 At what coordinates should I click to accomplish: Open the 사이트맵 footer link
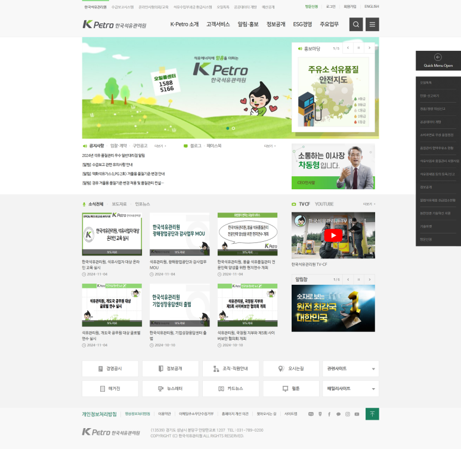tap(291, 414)
